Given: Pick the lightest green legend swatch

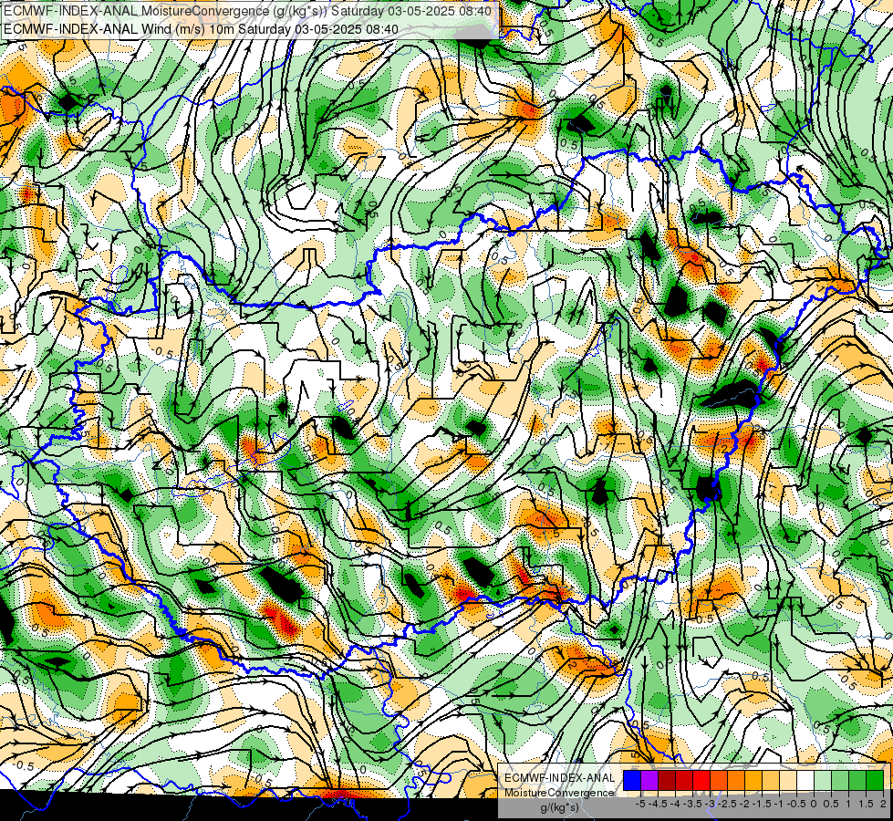Looking at the screenshot, I should 823,780.
